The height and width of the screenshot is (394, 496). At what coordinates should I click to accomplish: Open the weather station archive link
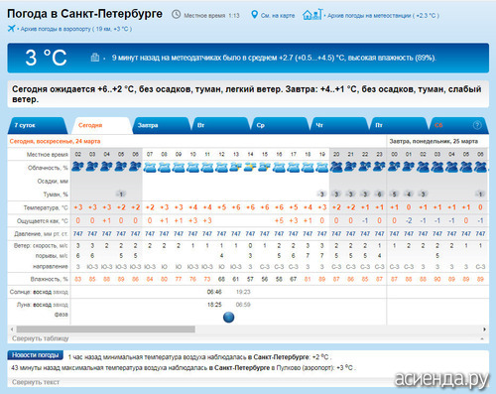pyautogui.click(x=383, y=16)
